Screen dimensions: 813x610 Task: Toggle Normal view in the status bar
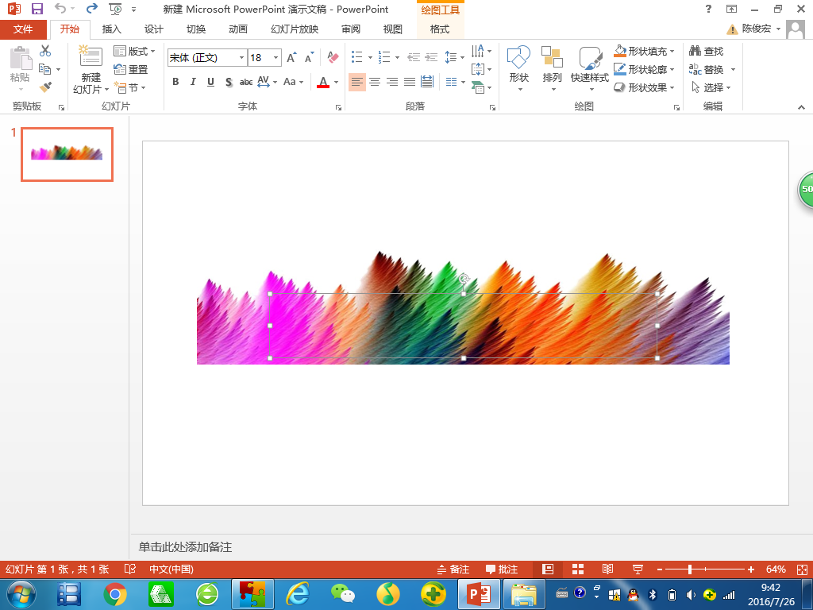[x=548, y=569]
